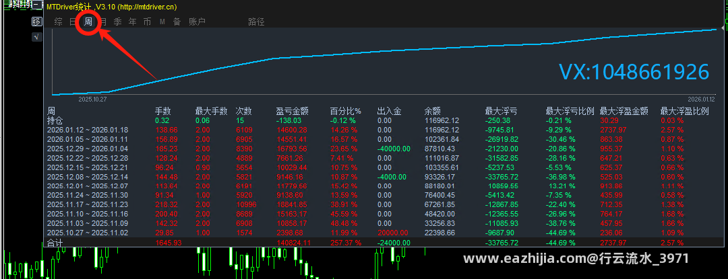This screenshot has height=279, width=728.
Task: Switch to the 综 summary tab
Action: coord(58,22)
